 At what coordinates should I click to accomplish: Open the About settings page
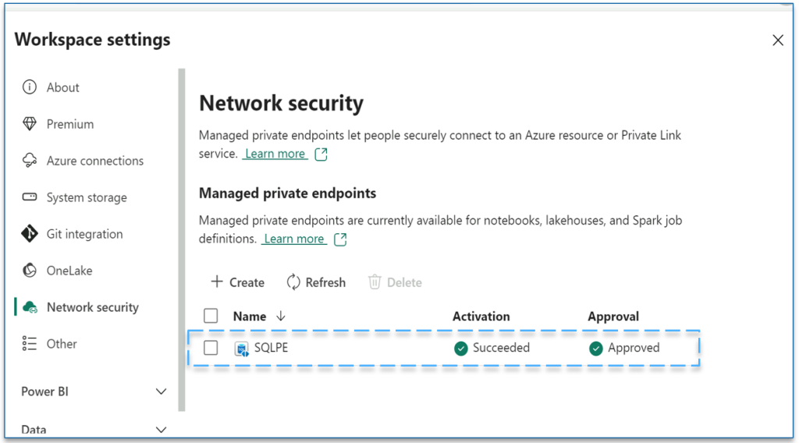[62, 87]
